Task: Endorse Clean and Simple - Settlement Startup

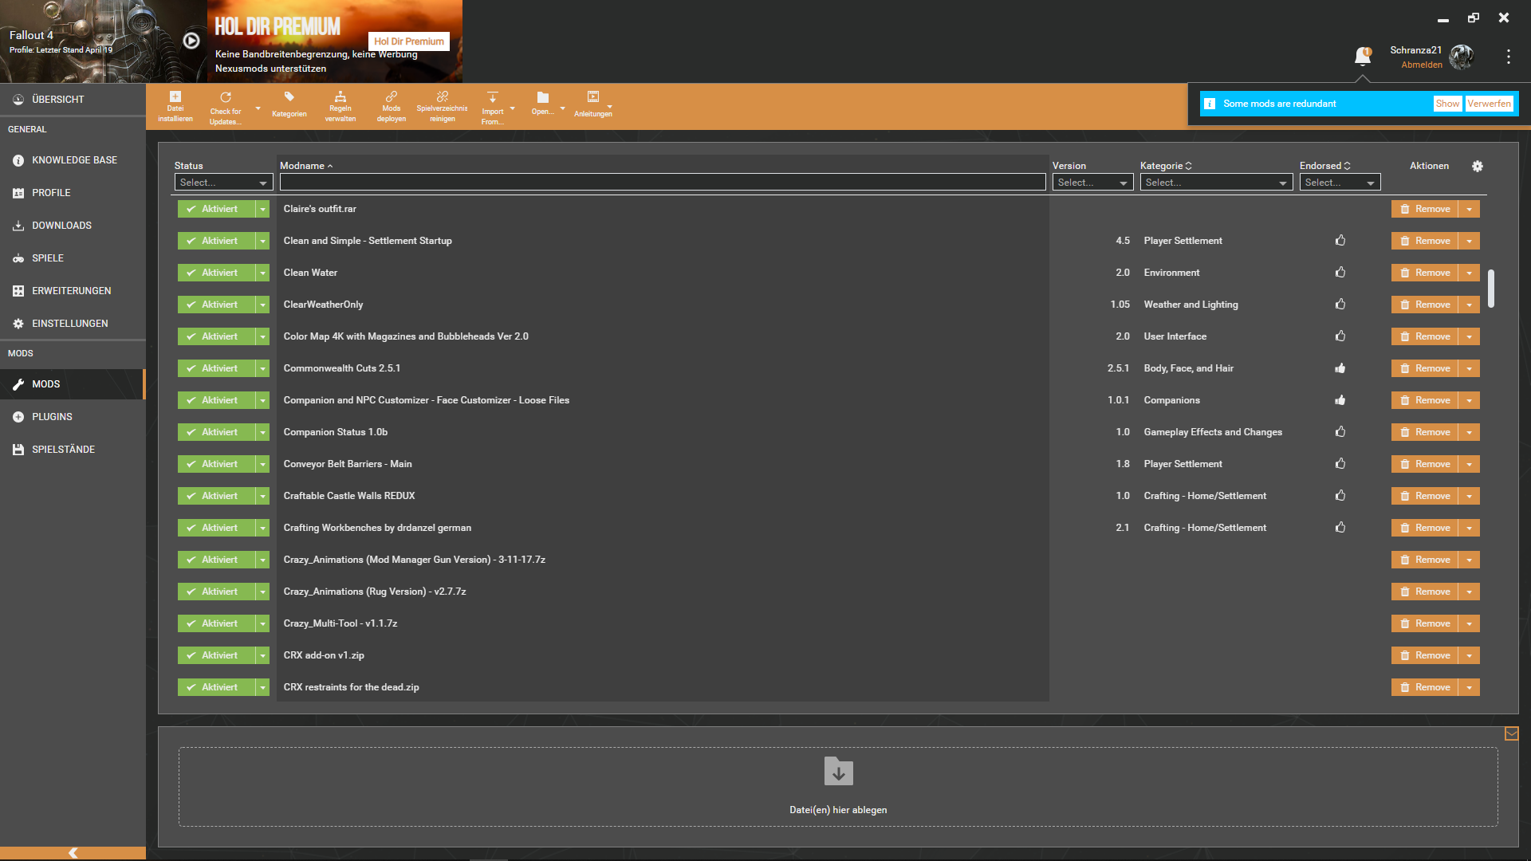Action: (x=1340, y=240)
